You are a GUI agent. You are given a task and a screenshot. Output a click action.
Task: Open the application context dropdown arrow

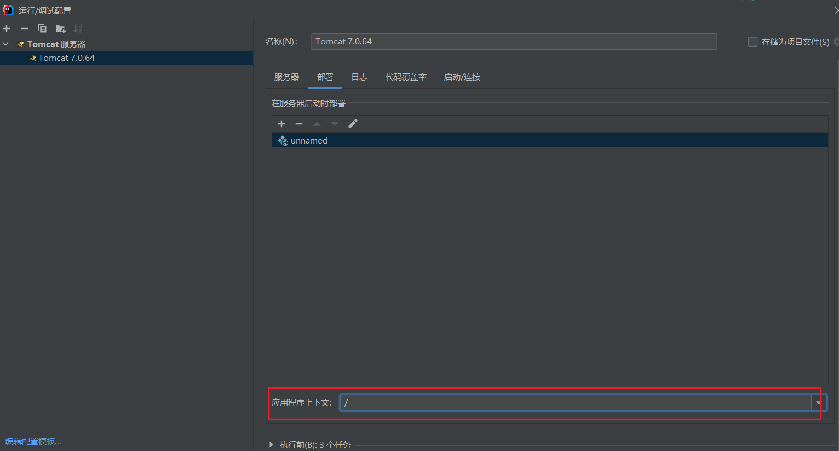(x=818, y=403)
